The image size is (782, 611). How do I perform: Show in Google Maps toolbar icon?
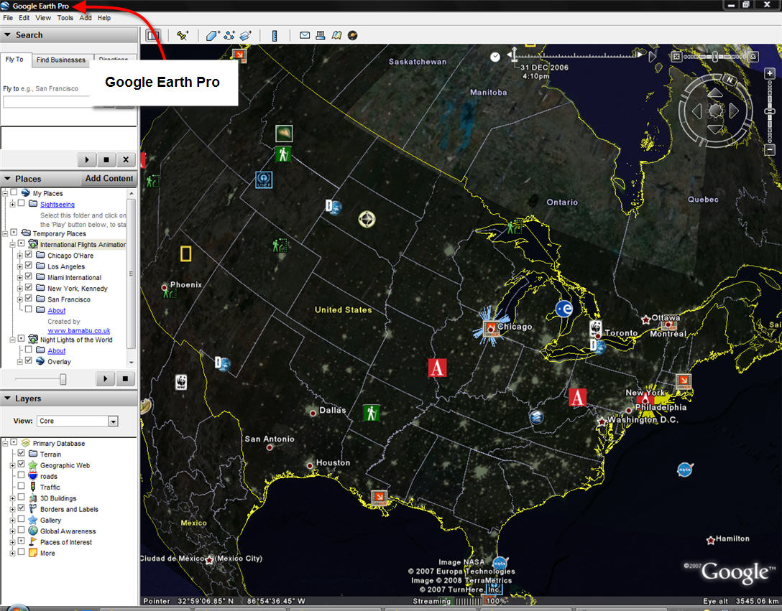click(x=336, y=35)
